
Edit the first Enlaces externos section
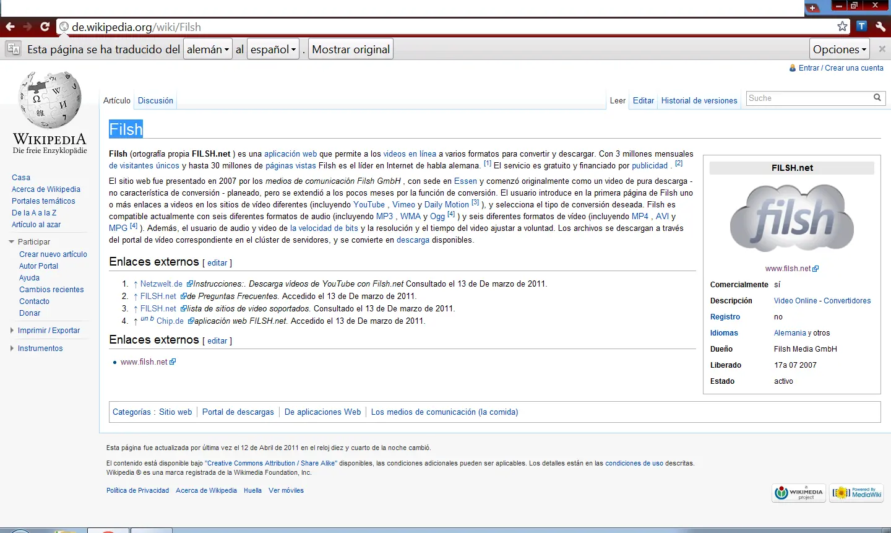coord(217,263)
